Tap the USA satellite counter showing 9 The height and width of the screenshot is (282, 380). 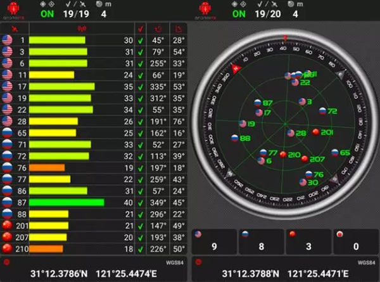214,242
